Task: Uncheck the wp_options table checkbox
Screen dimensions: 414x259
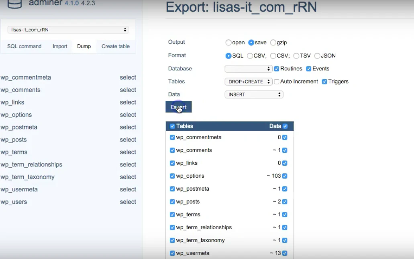Action: (x=172, y=176)
